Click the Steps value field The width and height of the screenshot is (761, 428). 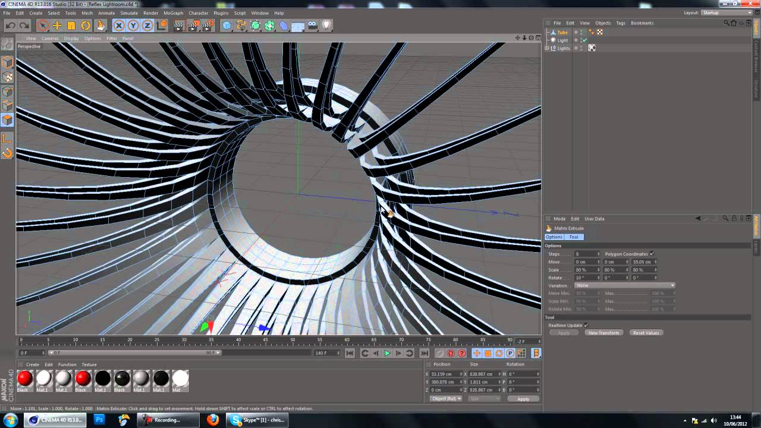coord(586,254)
